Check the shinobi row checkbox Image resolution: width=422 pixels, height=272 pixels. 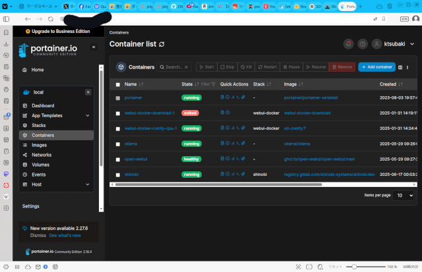pyautogui.click(x=118, y=175)
